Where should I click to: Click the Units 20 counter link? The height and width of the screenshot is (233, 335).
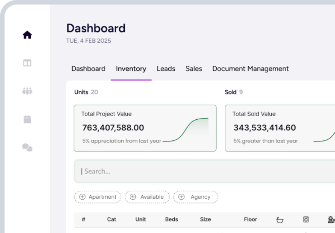86,92
